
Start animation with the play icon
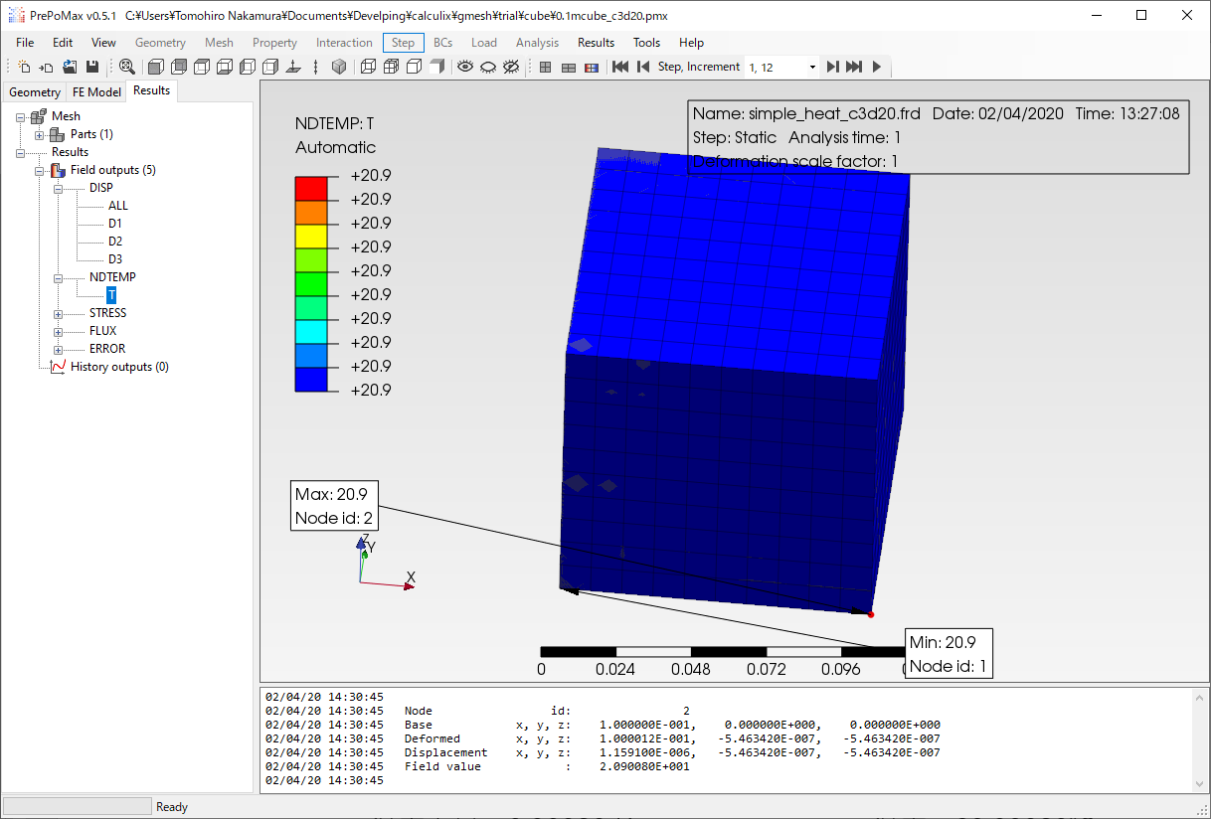[877, 67]
